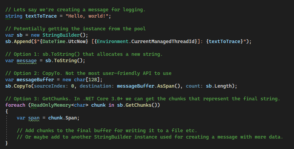This screenshot has width=294, height=149.
Task: Click the CopyTo method name
Action: click(22, 86)
